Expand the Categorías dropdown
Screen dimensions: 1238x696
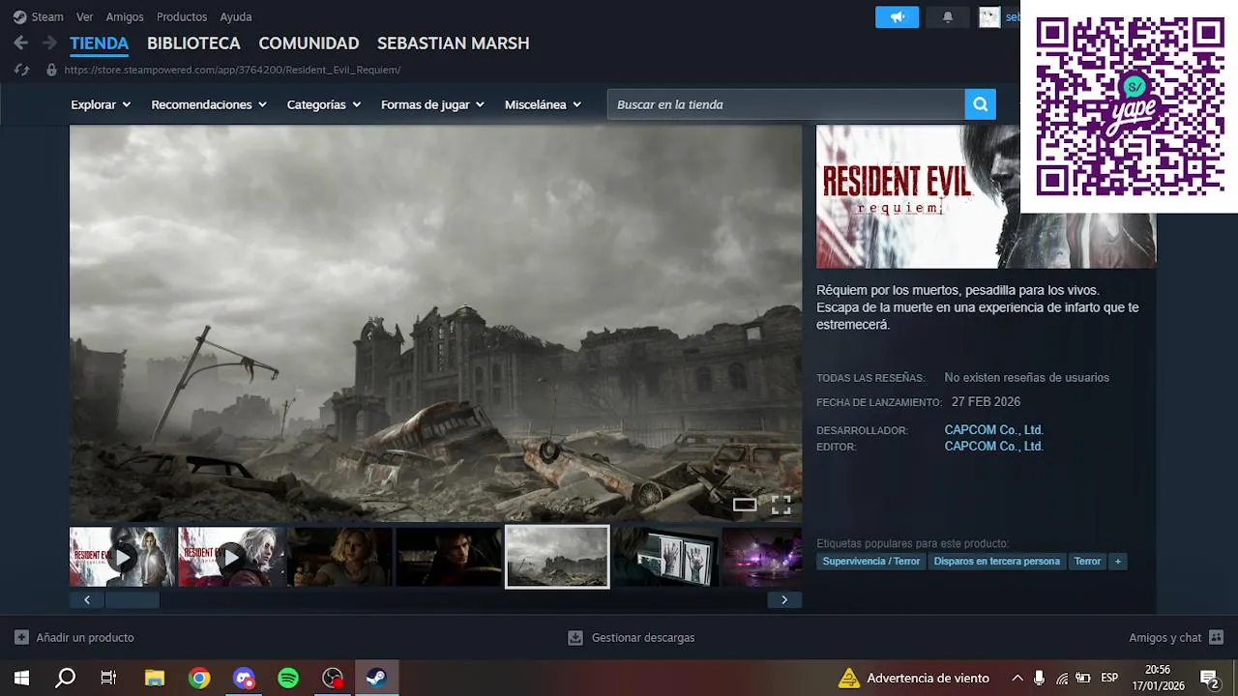[x=324, y=104]
